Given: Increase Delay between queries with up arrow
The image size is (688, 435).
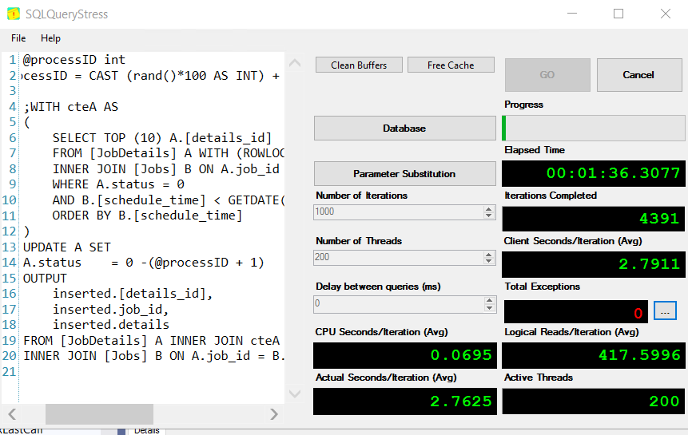Looking at the screenshot, I should click(489, 300).
